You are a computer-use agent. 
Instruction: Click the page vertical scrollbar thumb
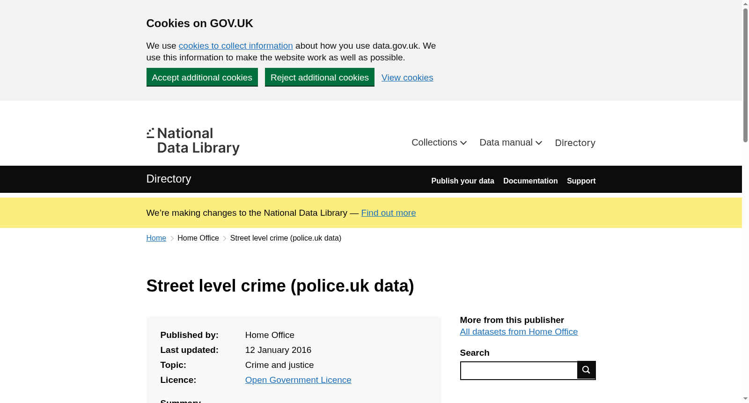coord(745,75)
